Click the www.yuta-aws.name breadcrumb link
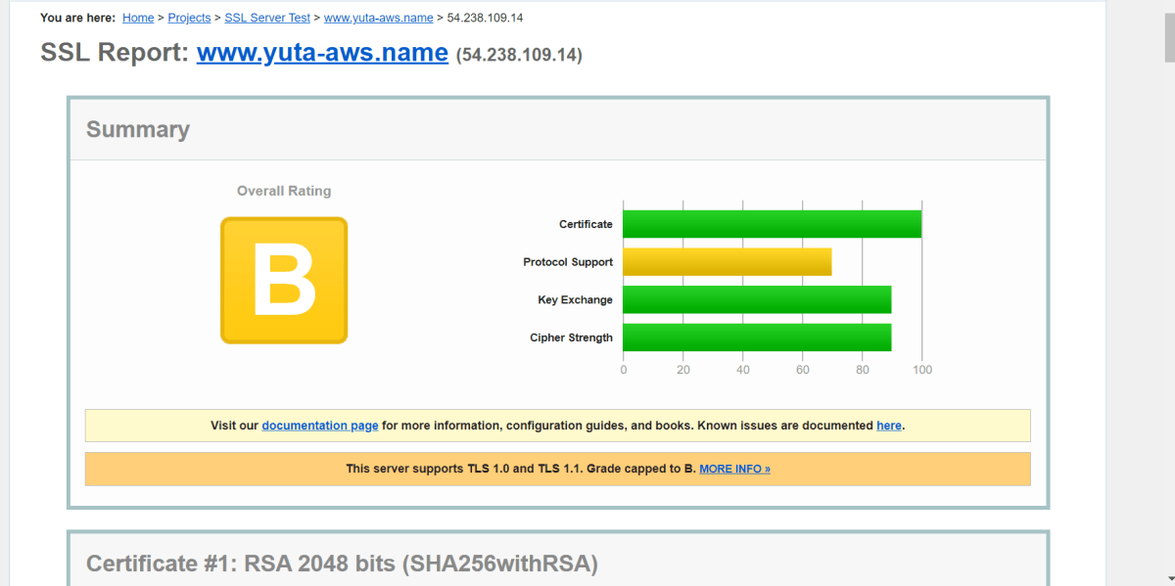Image resolution: width=1175 pixels, height=586 pixels. 378,18
